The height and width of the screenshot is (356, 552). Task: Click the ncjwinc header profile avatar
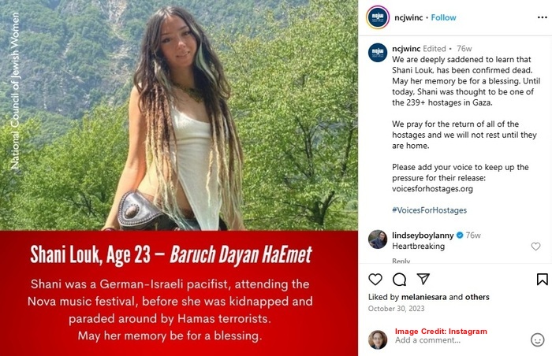378,17
